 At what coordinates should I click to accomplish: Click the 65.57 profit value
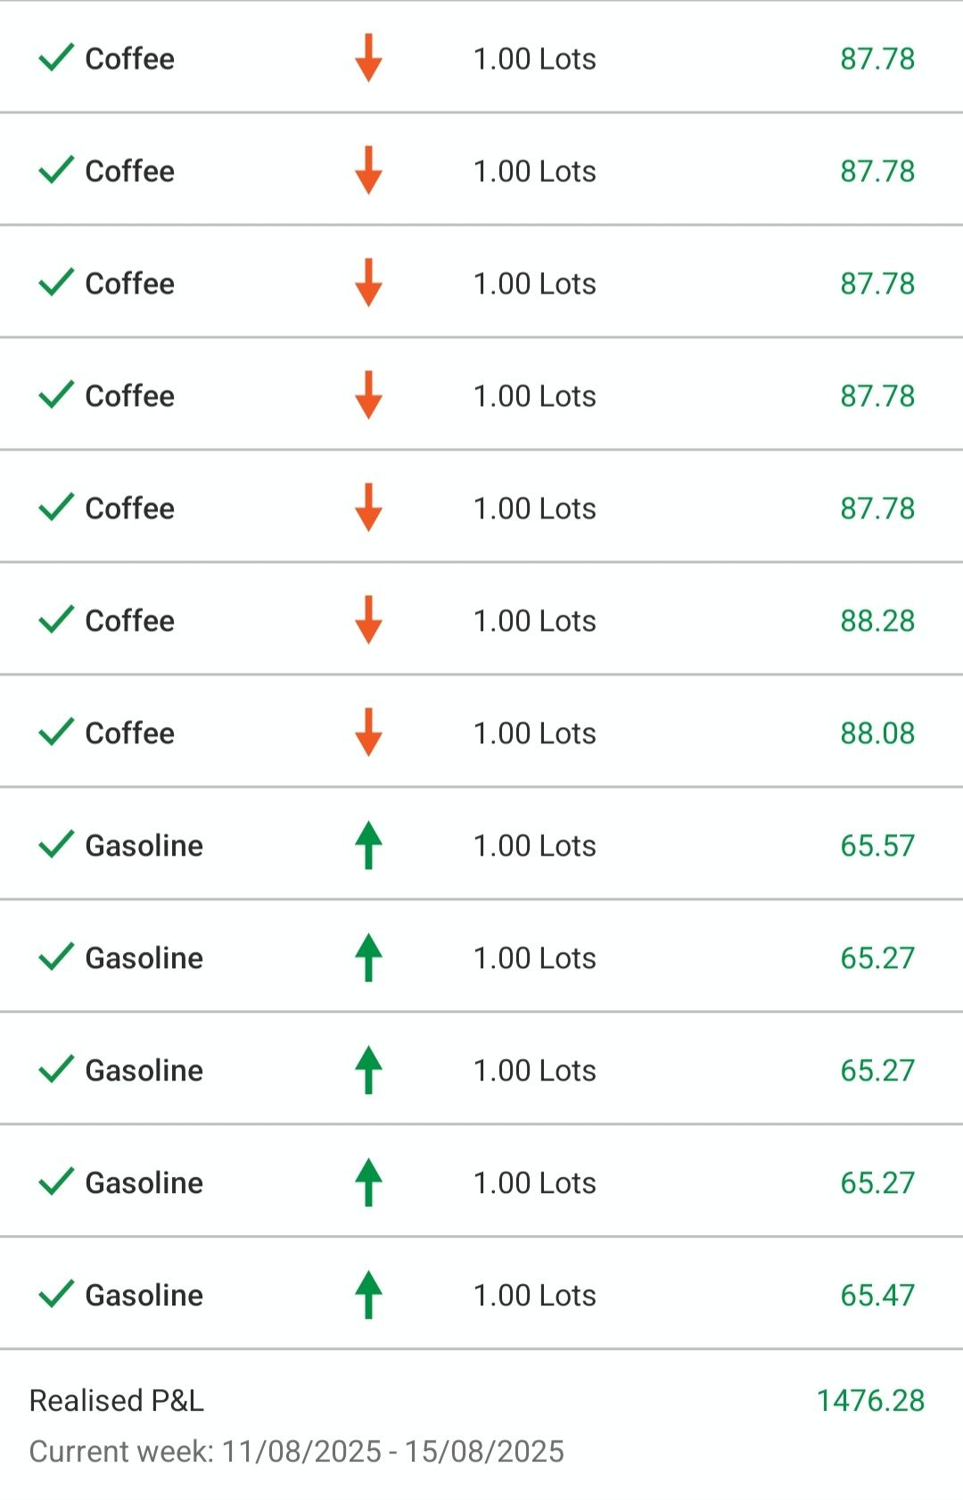point(877,845)
